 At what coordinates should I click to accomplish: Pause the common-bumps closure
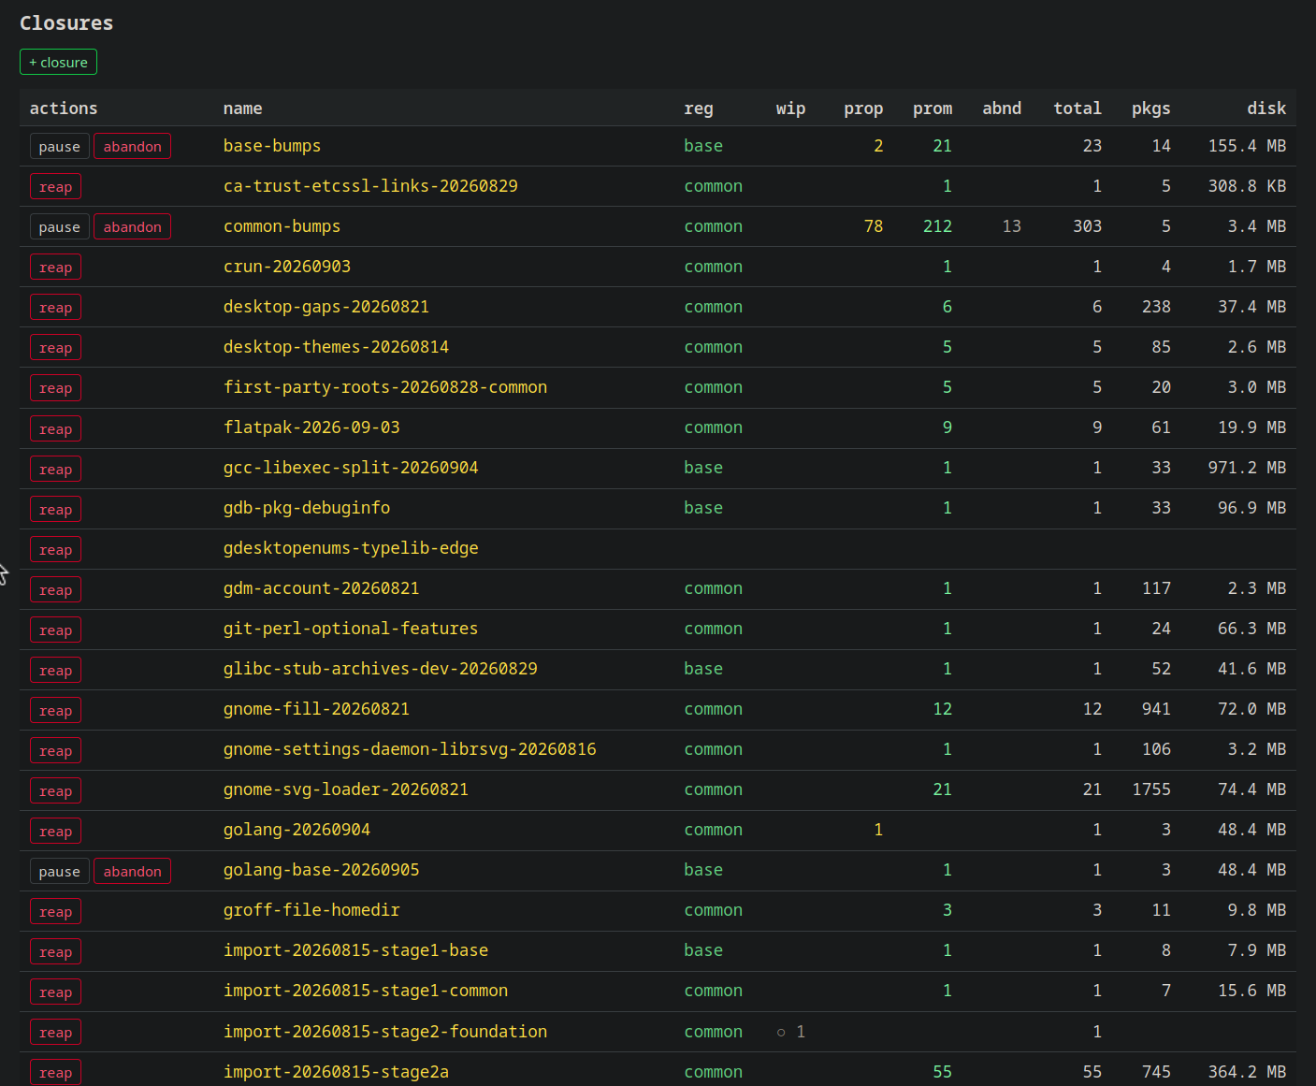click(x=60, y=227)
